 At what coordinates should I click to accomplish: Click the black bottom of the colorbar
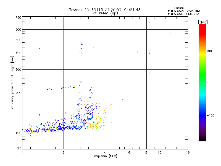[202, 139]
